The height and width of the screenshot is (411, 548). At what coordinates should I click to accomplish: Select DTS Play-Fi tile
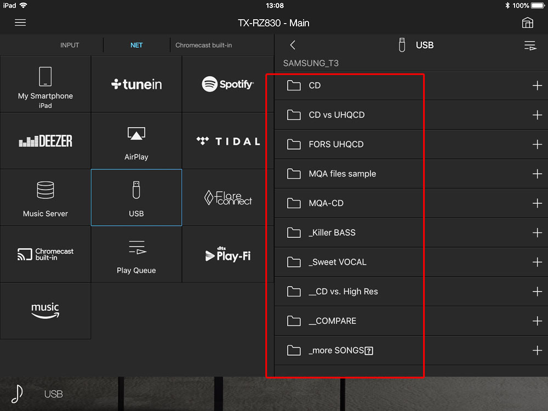coord(227,254)
